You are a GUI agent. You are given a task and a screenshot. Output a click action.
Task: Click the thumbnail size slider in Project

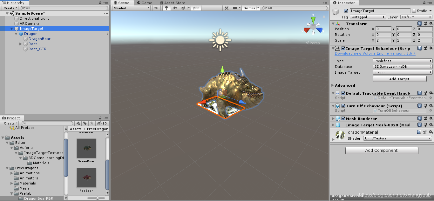pyautogui.click(x=98, y=198)
